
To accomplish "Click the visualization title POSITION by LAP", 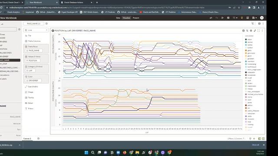I will (x=75, y=31).
